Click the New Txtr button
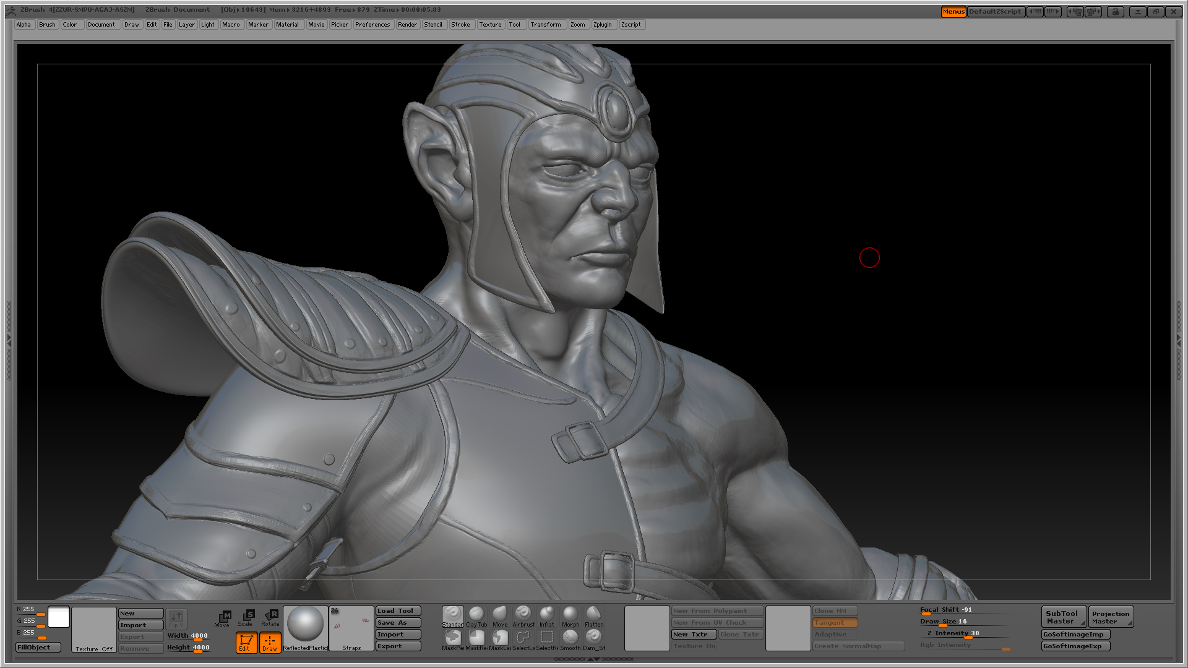The image size is (1188, 668). click(x=694, y=635)
